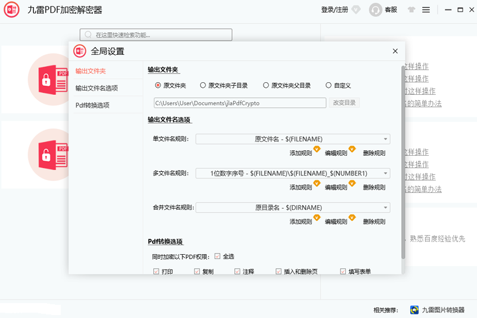Click 删除规则 under 多文件名规则
Image resolution: width=477 pixels, height=318 pixels.
click(374, 187)
